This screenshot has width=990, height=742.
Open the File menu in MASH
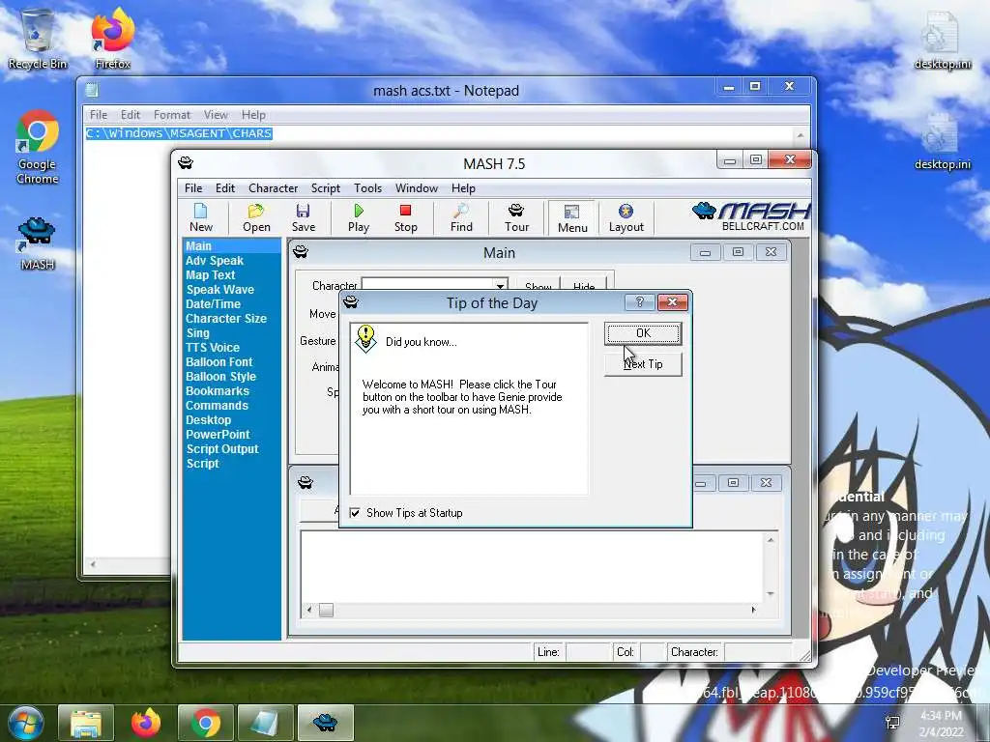click(x=193, y=188)
